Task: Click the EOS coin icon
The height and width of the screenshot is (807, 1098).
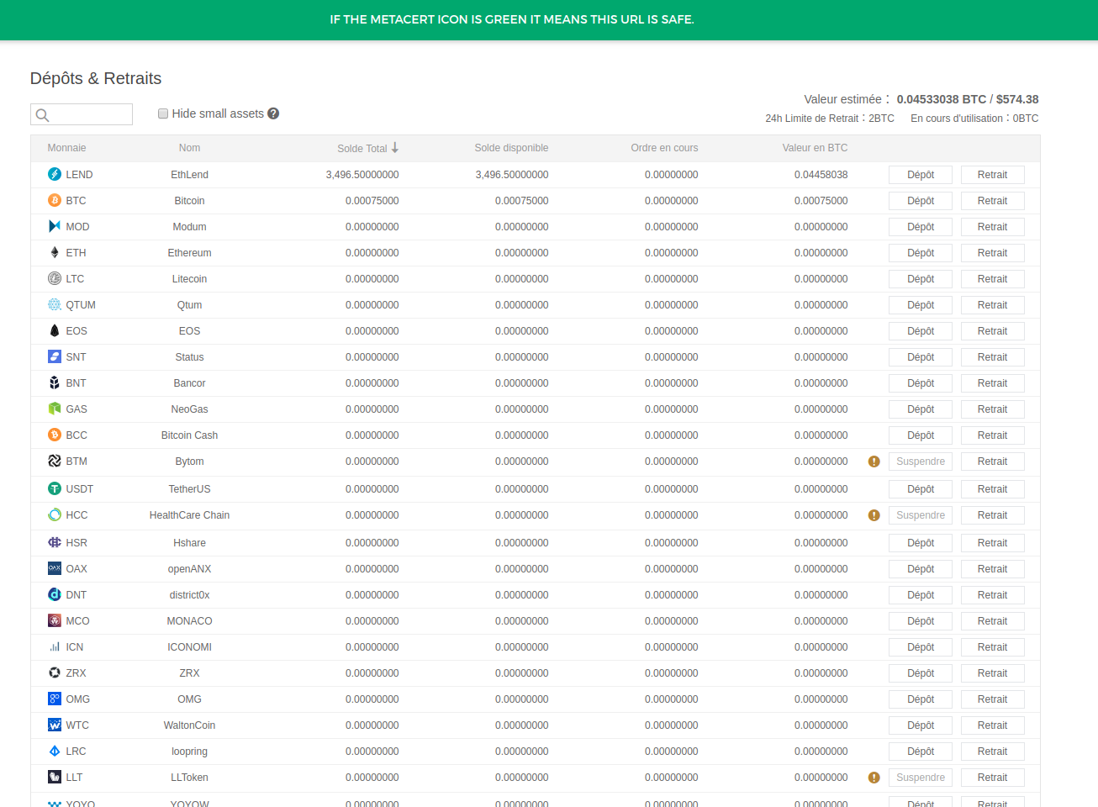Action: tap(55, 330)
